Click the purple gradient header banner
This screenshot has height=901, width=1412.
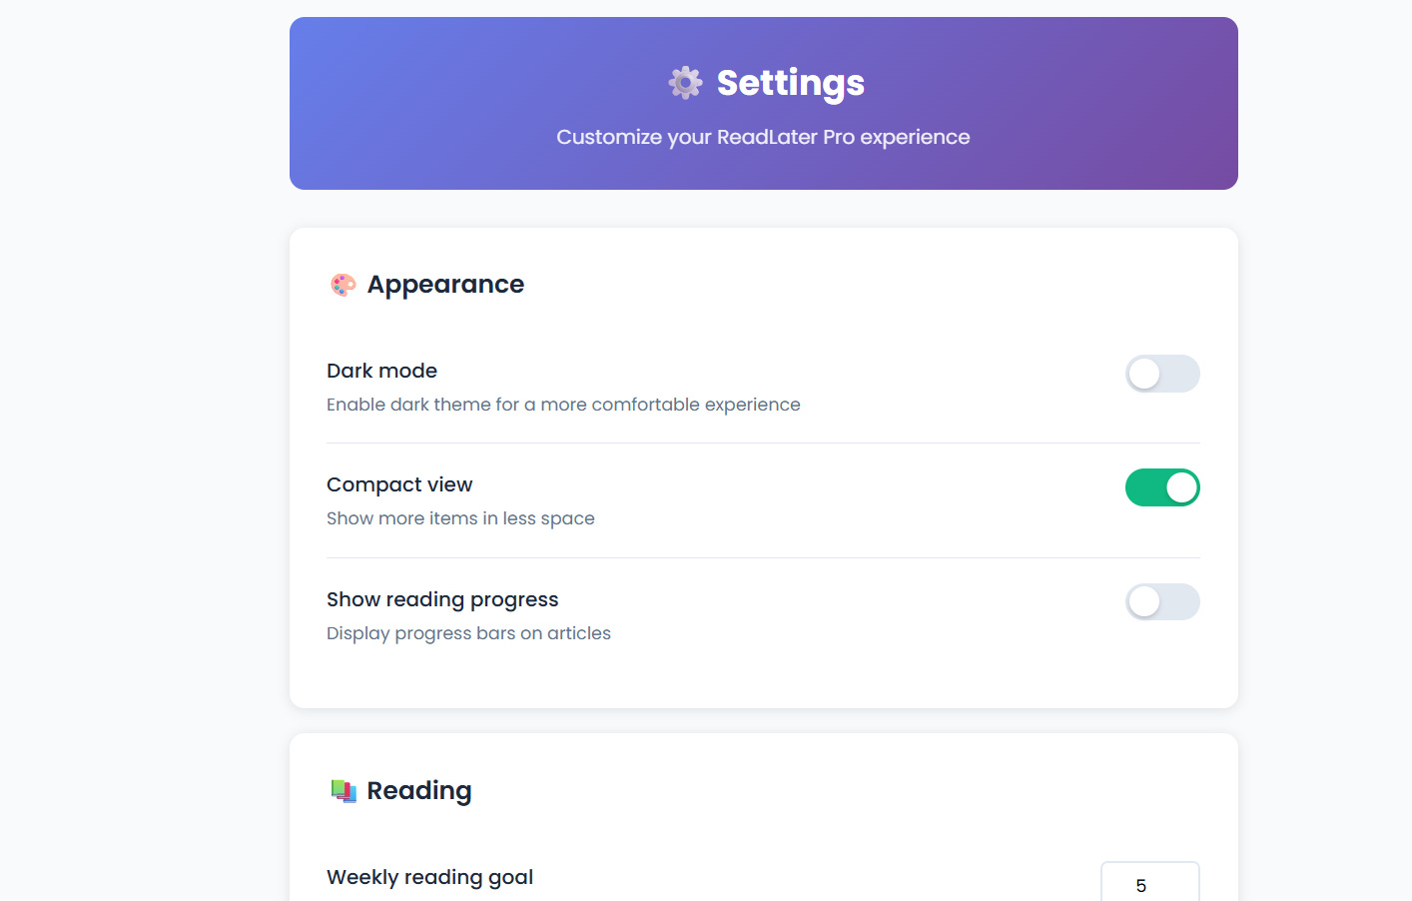point(764,103)
